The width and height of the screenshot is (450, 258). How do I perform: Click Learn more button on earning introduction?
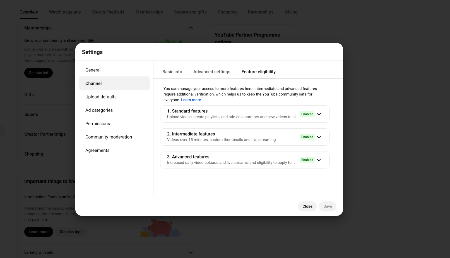38,232
